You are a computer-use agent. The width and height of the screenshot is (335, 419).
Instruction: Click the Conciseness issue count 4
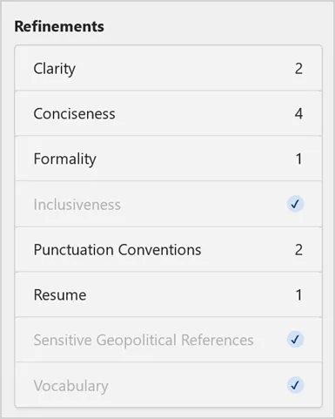pyautogui.click(x=298, y=113)
